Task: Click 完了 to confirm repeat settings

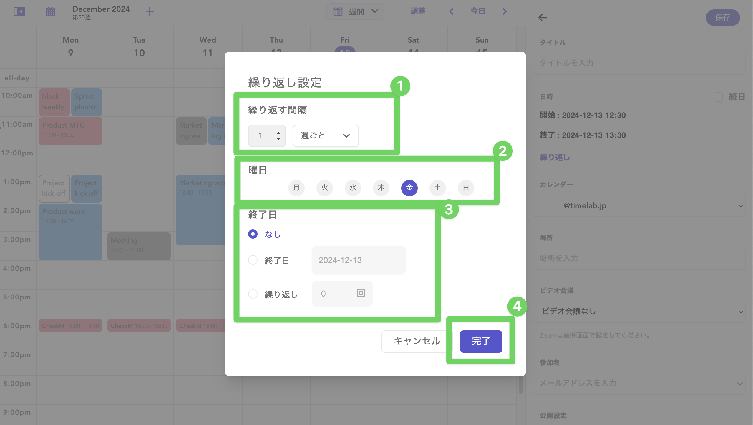Action: point(481,341)
